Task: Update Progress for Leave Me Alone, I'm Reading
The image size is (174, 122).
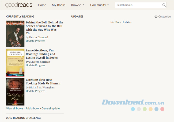Action: tap(36, 66)
